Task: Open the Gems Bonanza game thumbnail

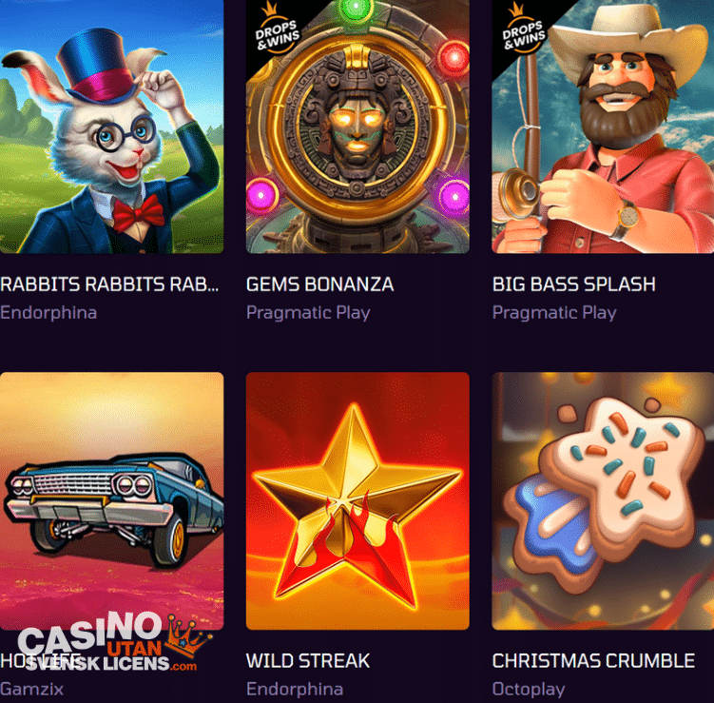Action: 357,127
